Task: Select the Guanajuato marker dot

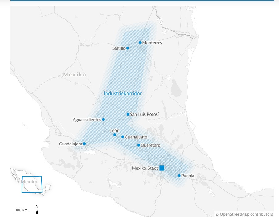Action: pyautogui.click(x=123, y=137)
